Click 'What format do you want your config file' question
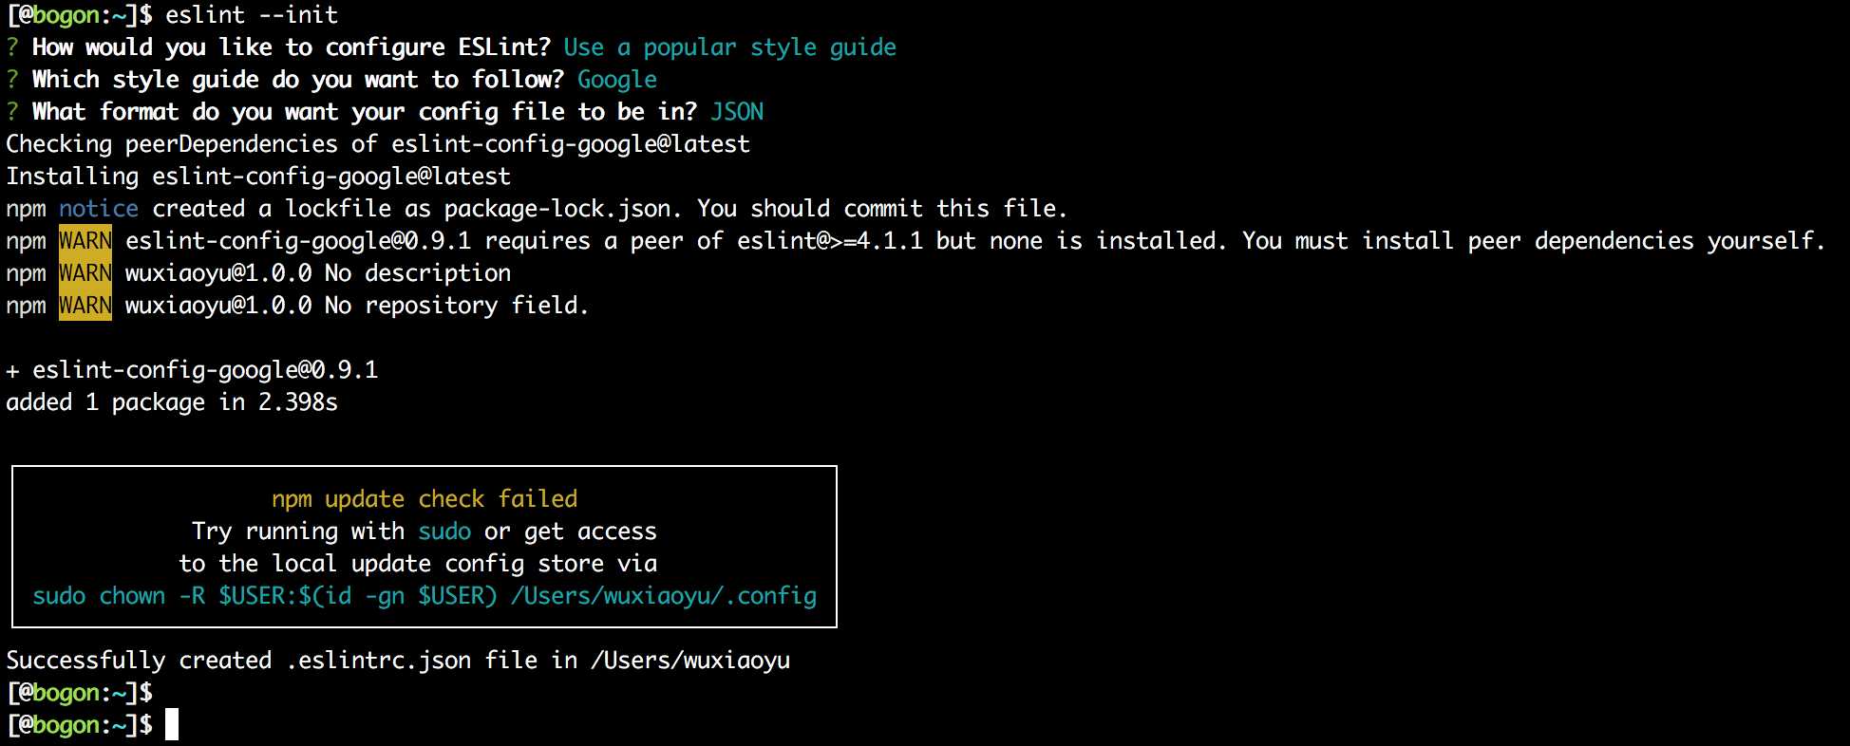The image size is (1850, 746). pos(365,112)
